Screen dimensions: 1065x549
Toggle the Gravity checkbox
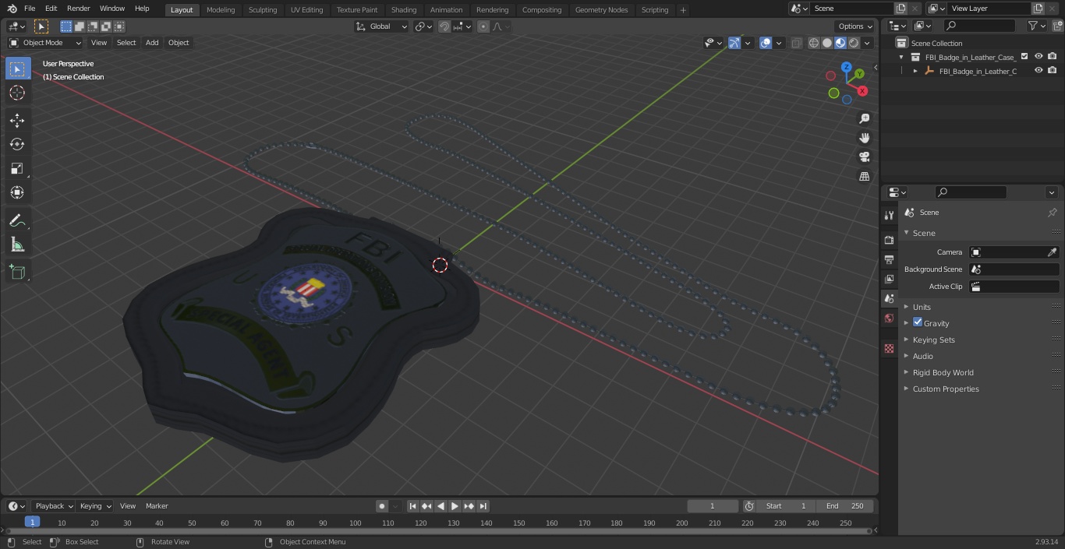pos(918,322)
